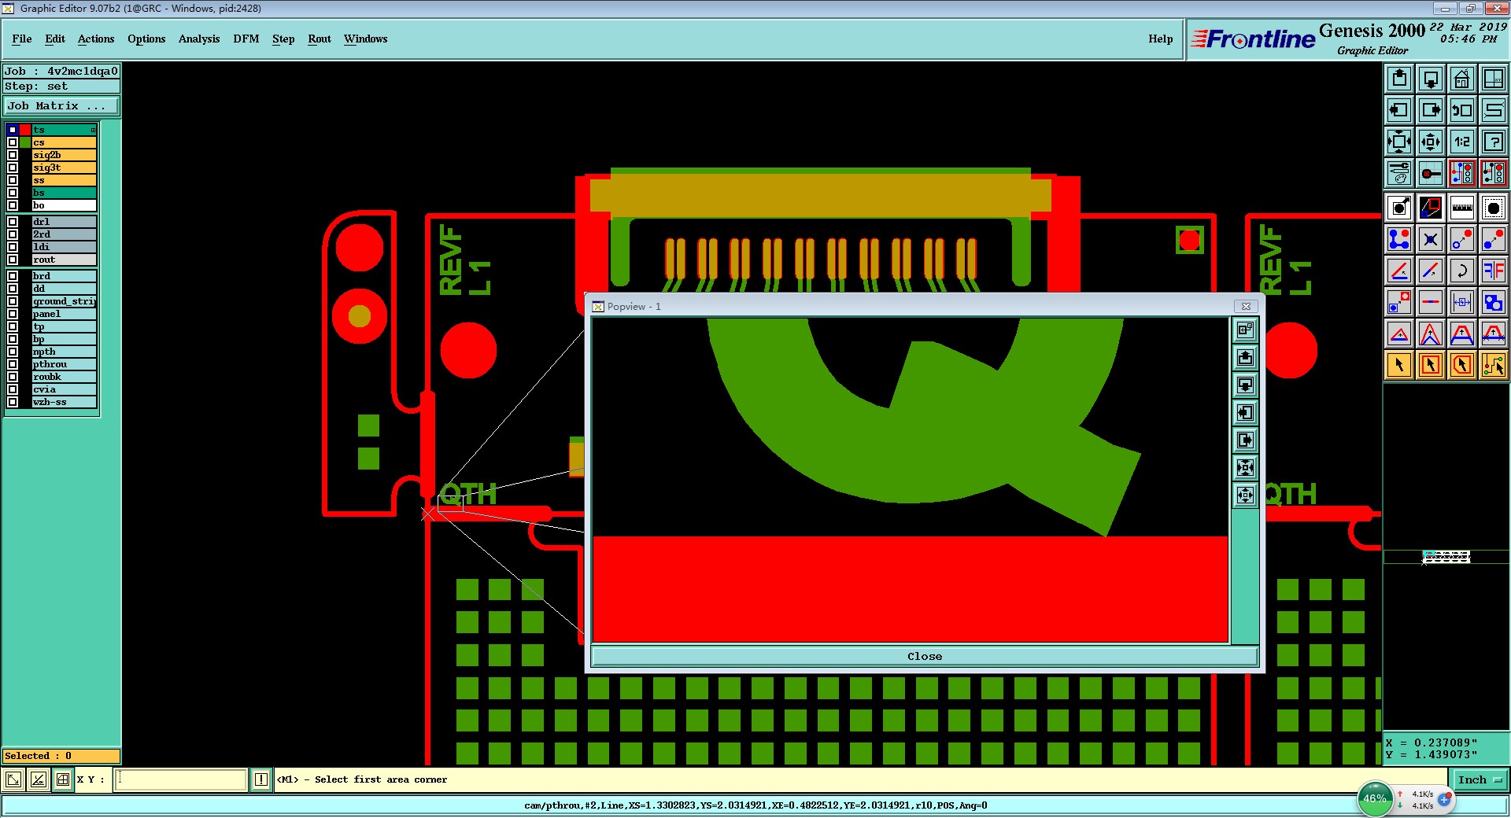The image size is (1511, 818).
Task: Open the File menu
Action: coord(22,39)
